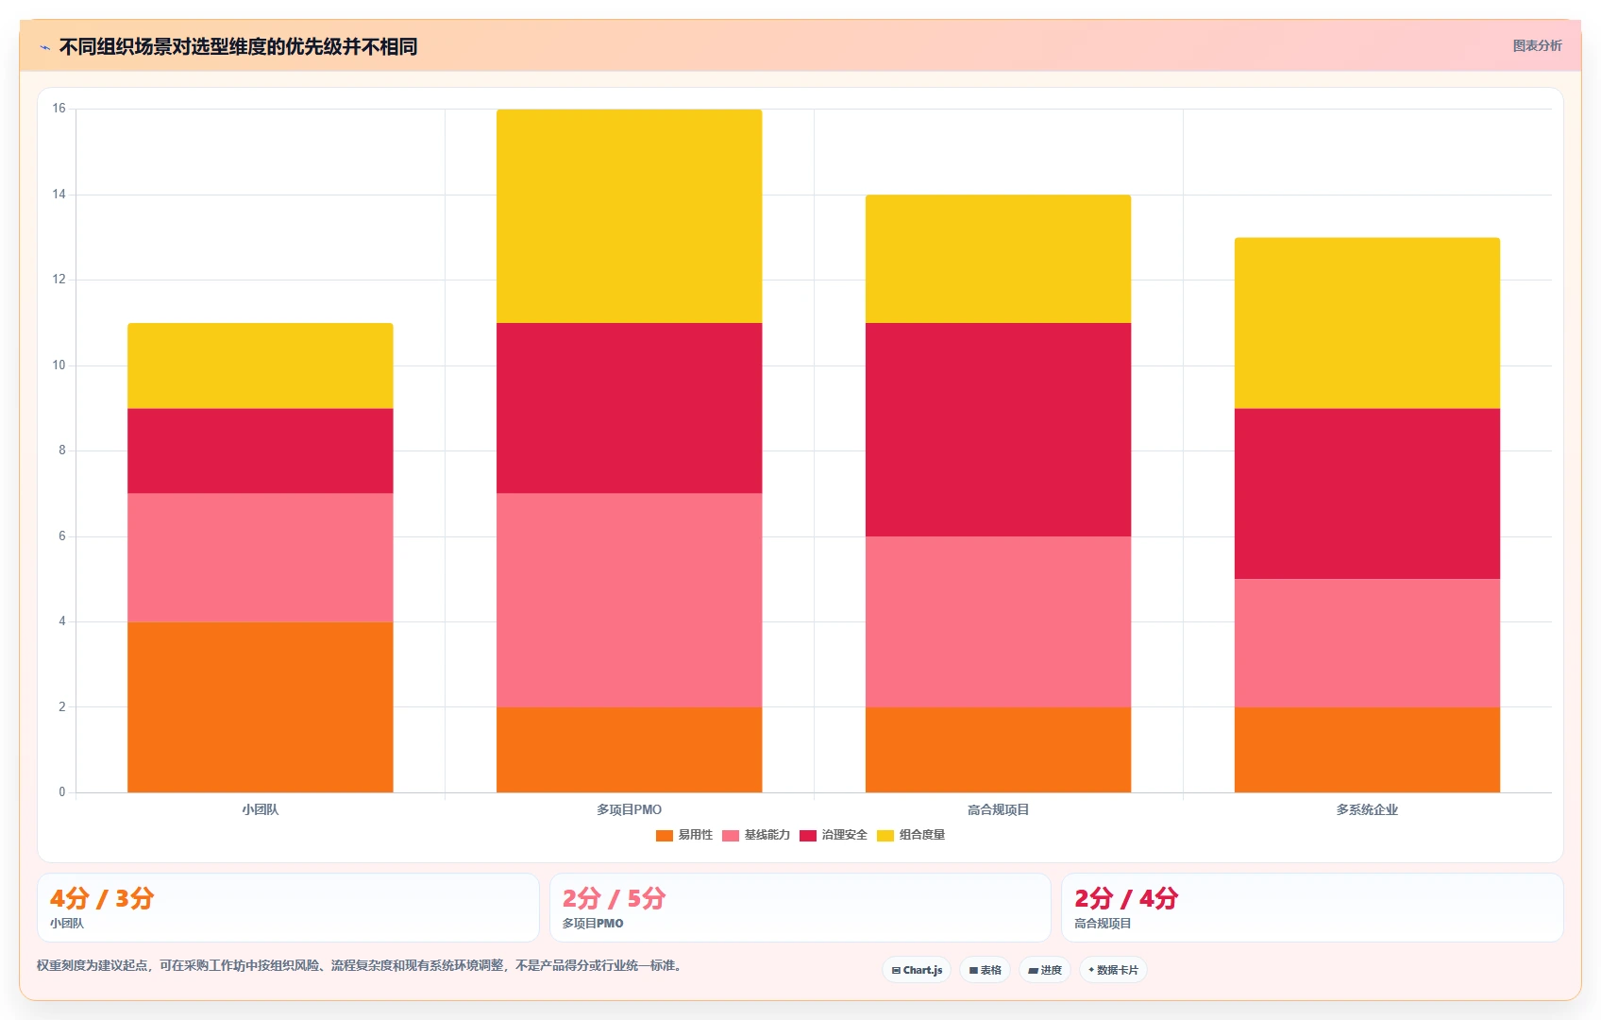This screenshot has height=1020, width=1601.
Task: Click the yellow 组合度量 segment of 多项目PMO bar
Action: pos(630,216)
